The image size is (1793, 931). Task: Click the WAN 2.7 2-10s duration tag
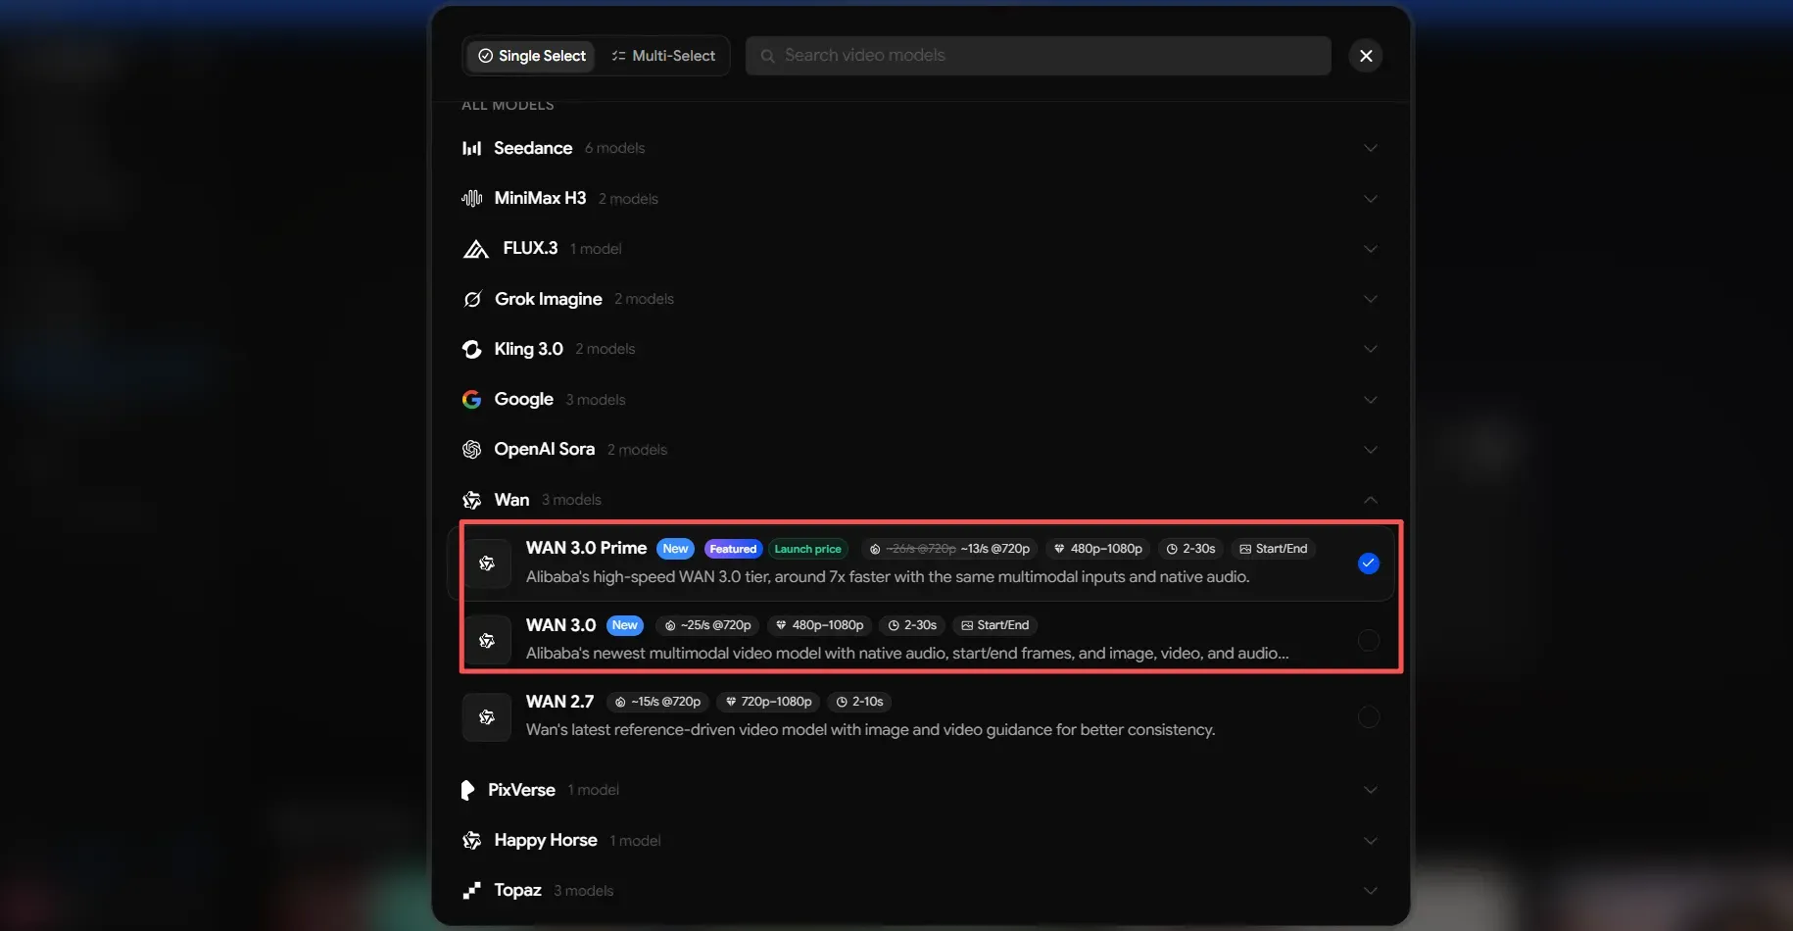coord(859,702)
